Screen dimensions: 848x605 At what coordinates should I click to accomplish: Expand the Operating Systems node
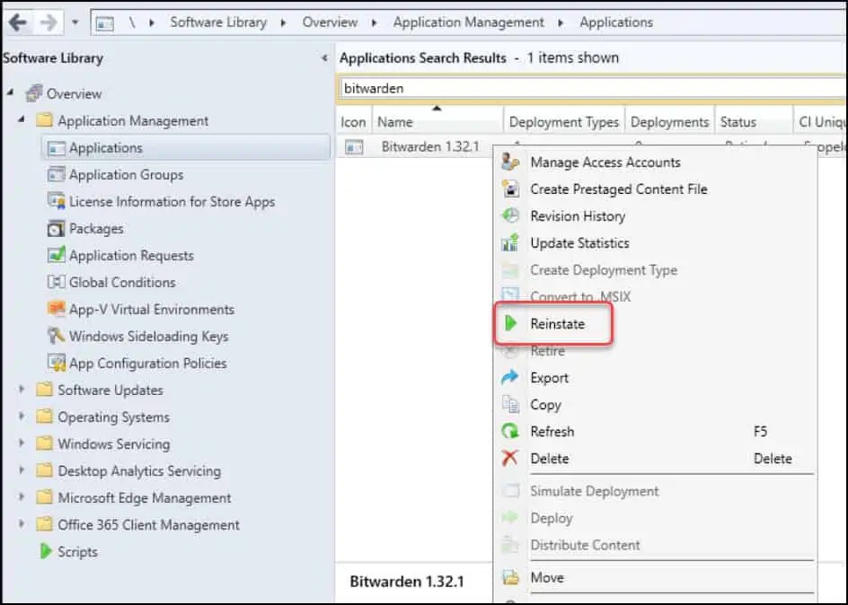click(x=22, y=416)
